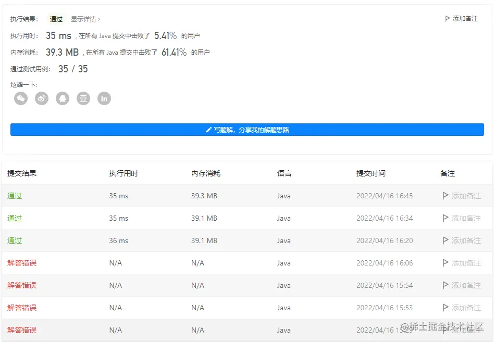The width and height of the screenshot is (494, 342).
Task: Share result via WeChat icon
Action: pos(21,98)
